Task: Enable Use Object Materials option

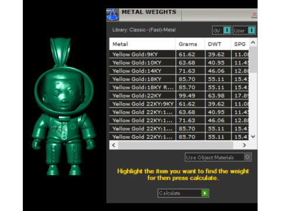Action: 218,157
